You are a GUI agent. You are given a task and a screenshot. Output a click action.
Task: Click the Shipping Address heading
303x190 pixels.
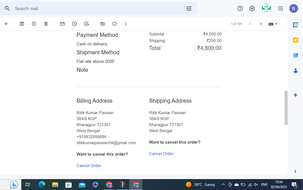point(170,101)
